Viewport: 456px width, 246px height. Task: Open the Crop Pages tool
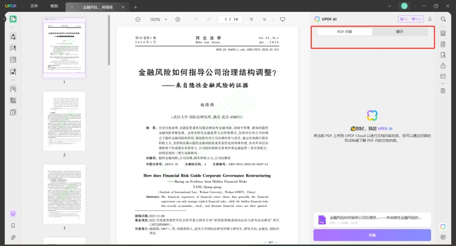click(13, 101)
